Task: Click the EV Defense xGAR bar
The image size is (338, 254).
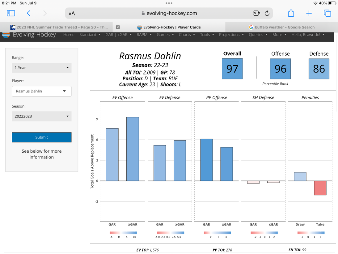Action: coord(180,161)
